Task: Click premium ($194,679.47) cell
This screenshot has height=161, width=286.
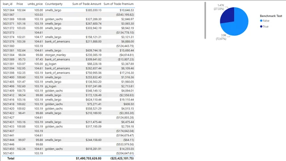Action: (125, 136)
